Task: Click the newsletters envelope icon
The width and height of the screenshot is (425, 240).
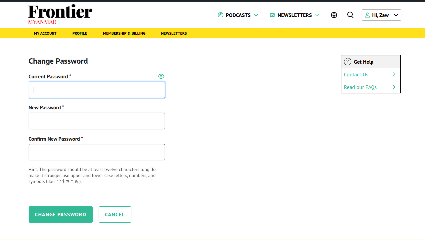Action: 272,15
